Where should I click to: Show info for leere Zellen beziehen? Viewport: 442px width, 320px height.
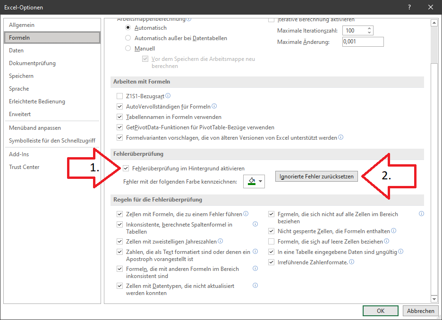[x=386, y=241]
